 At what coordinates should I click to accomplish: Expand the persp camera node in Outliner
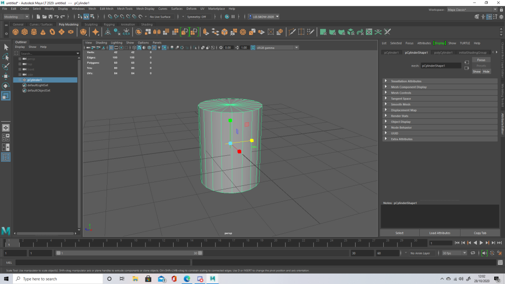(x=20, y=59)
